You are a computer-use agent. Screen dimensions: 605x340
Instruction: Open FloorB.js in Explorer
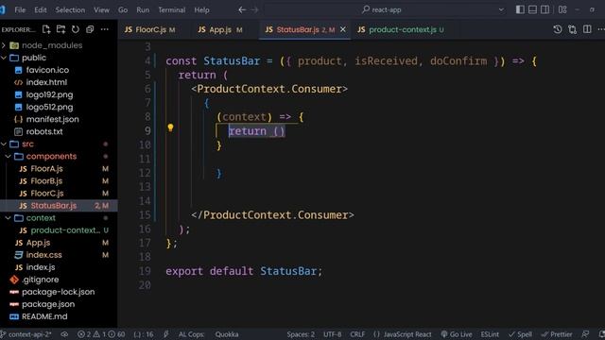click(46, 180)
